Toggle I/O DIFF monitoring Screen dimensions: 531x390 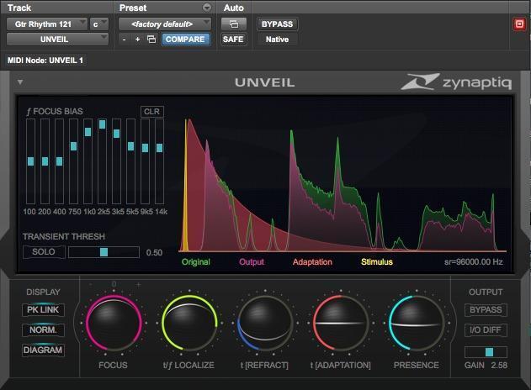pos(486,329)
